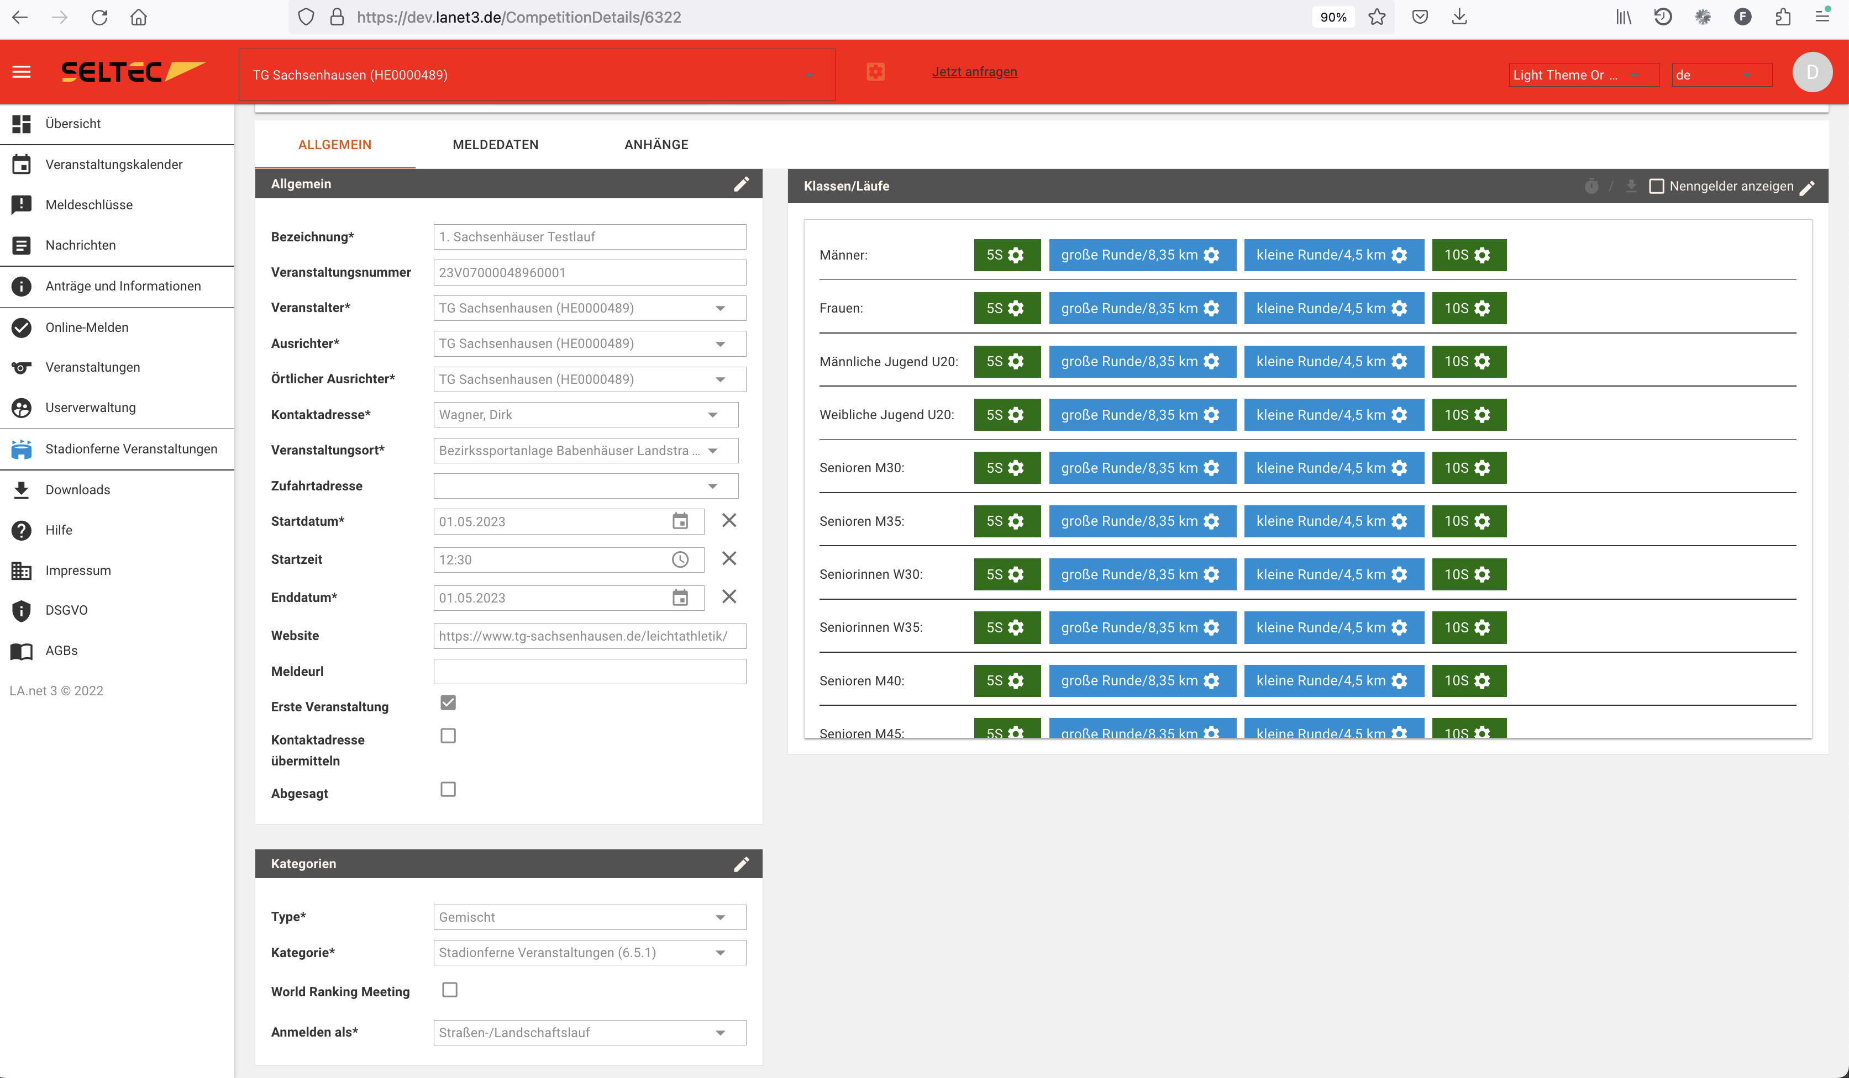This screenshot has width=1849, height=1078.
Task: Switch to the MELDEDATEN tab
Action: [x=495, y=145]
